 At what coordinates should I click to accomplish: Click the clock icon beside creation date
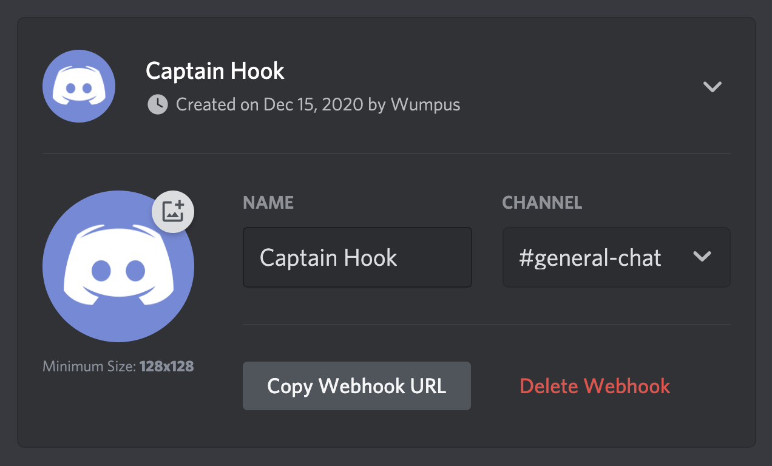(157, 104)
